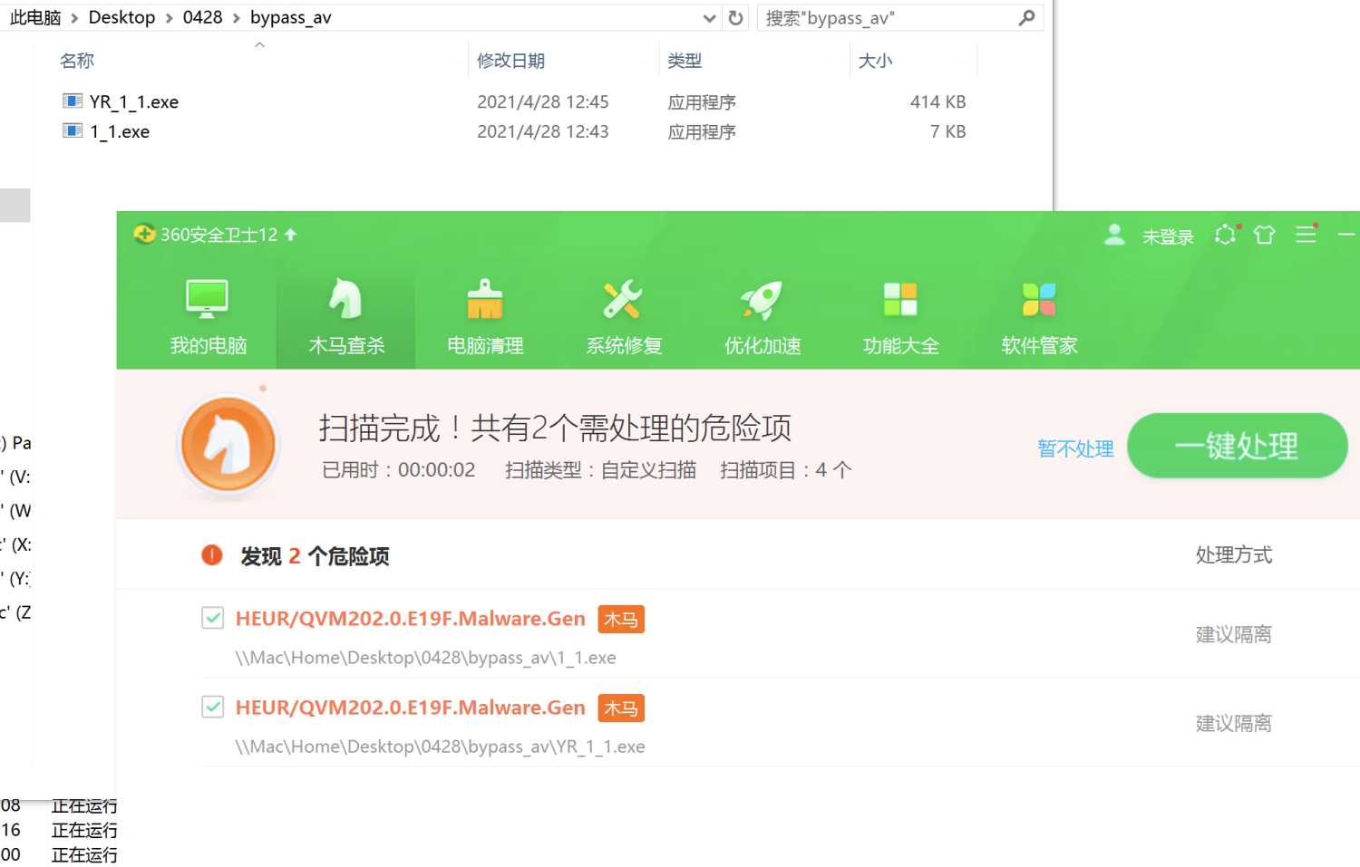Open the 360 skin shirt icon
Viewport: 1360px width, 867px height.
1264,235
